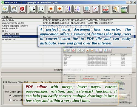Click the CLEAR list icon
The width and height of the screenshot is (137, 107).
coord(95,9)
